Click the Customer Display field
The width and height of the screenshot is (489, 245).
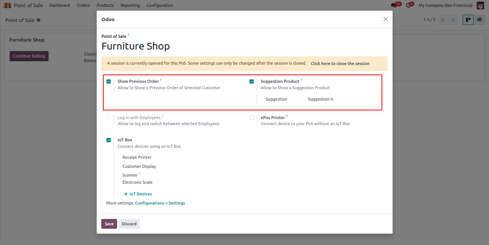pos(139,166)
